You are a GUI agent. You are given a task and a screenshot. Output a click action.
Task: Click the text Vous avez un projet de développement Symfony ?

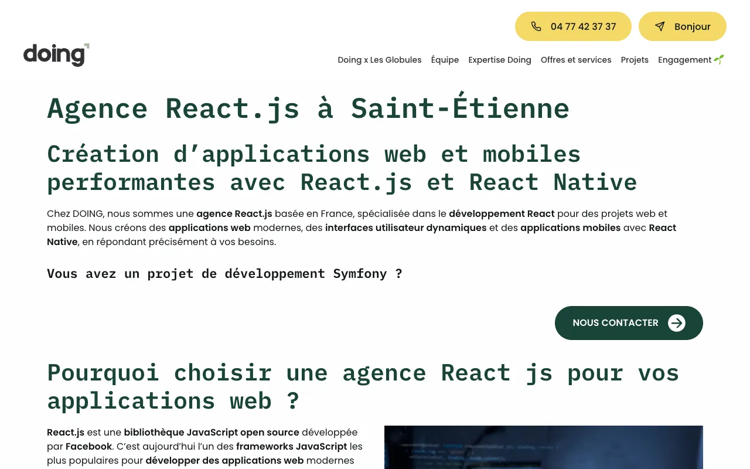(225, 274)
